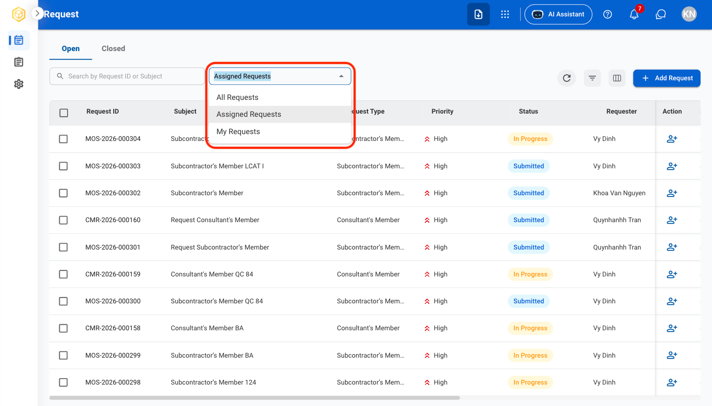Open the AI Assistant

coord(558,14)
